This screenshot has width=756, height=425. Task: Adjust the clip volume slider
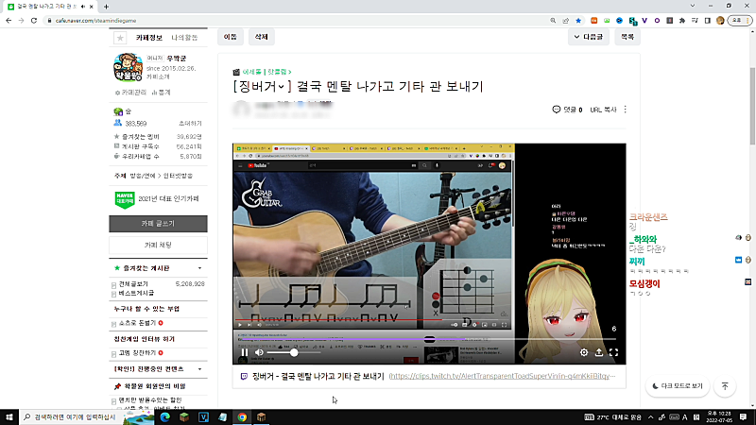[x=294, y=352]
